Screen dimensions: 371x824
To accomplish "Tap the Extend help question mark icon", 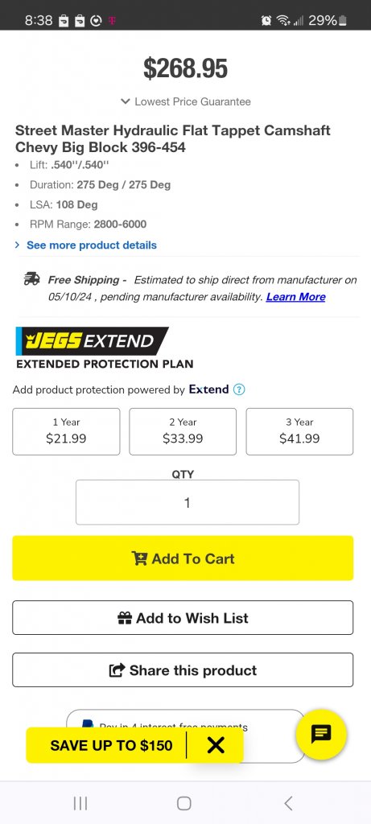I will point(239,389).
